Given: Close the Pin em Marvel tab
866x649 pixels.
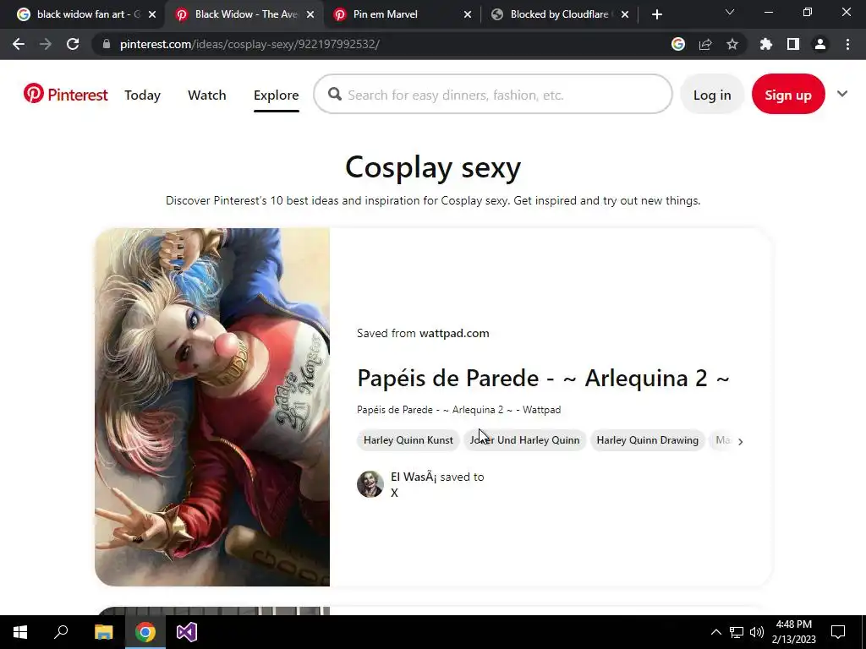Looking at the screenshot, I should point(467,14).
